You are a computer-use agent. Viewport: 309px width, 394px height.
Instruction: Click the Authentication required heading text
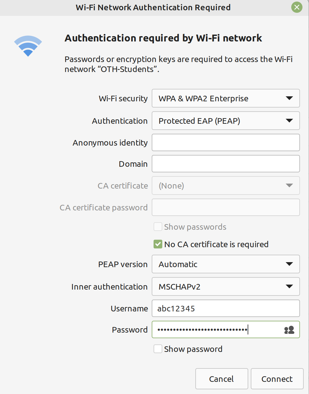point(163,38)
